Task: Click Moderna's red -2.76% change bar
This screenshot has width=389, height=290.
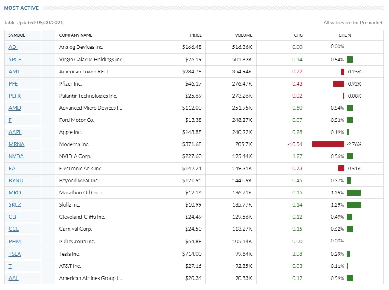Action: [328, 144]
